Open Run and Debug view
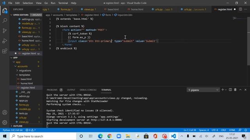This screenshot has height=140, width=250. (5, 41)
